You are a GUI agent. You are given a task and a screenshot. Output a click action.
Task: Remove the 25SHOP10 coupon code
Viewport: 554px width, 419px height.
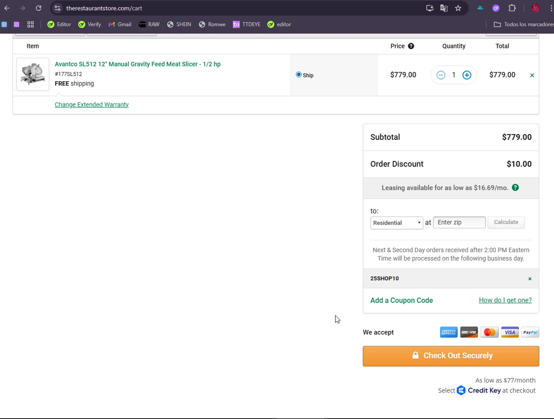[x=530, y=279]
